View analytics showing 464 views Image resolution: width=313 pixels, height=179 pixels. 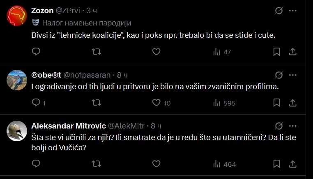(225, 164)
